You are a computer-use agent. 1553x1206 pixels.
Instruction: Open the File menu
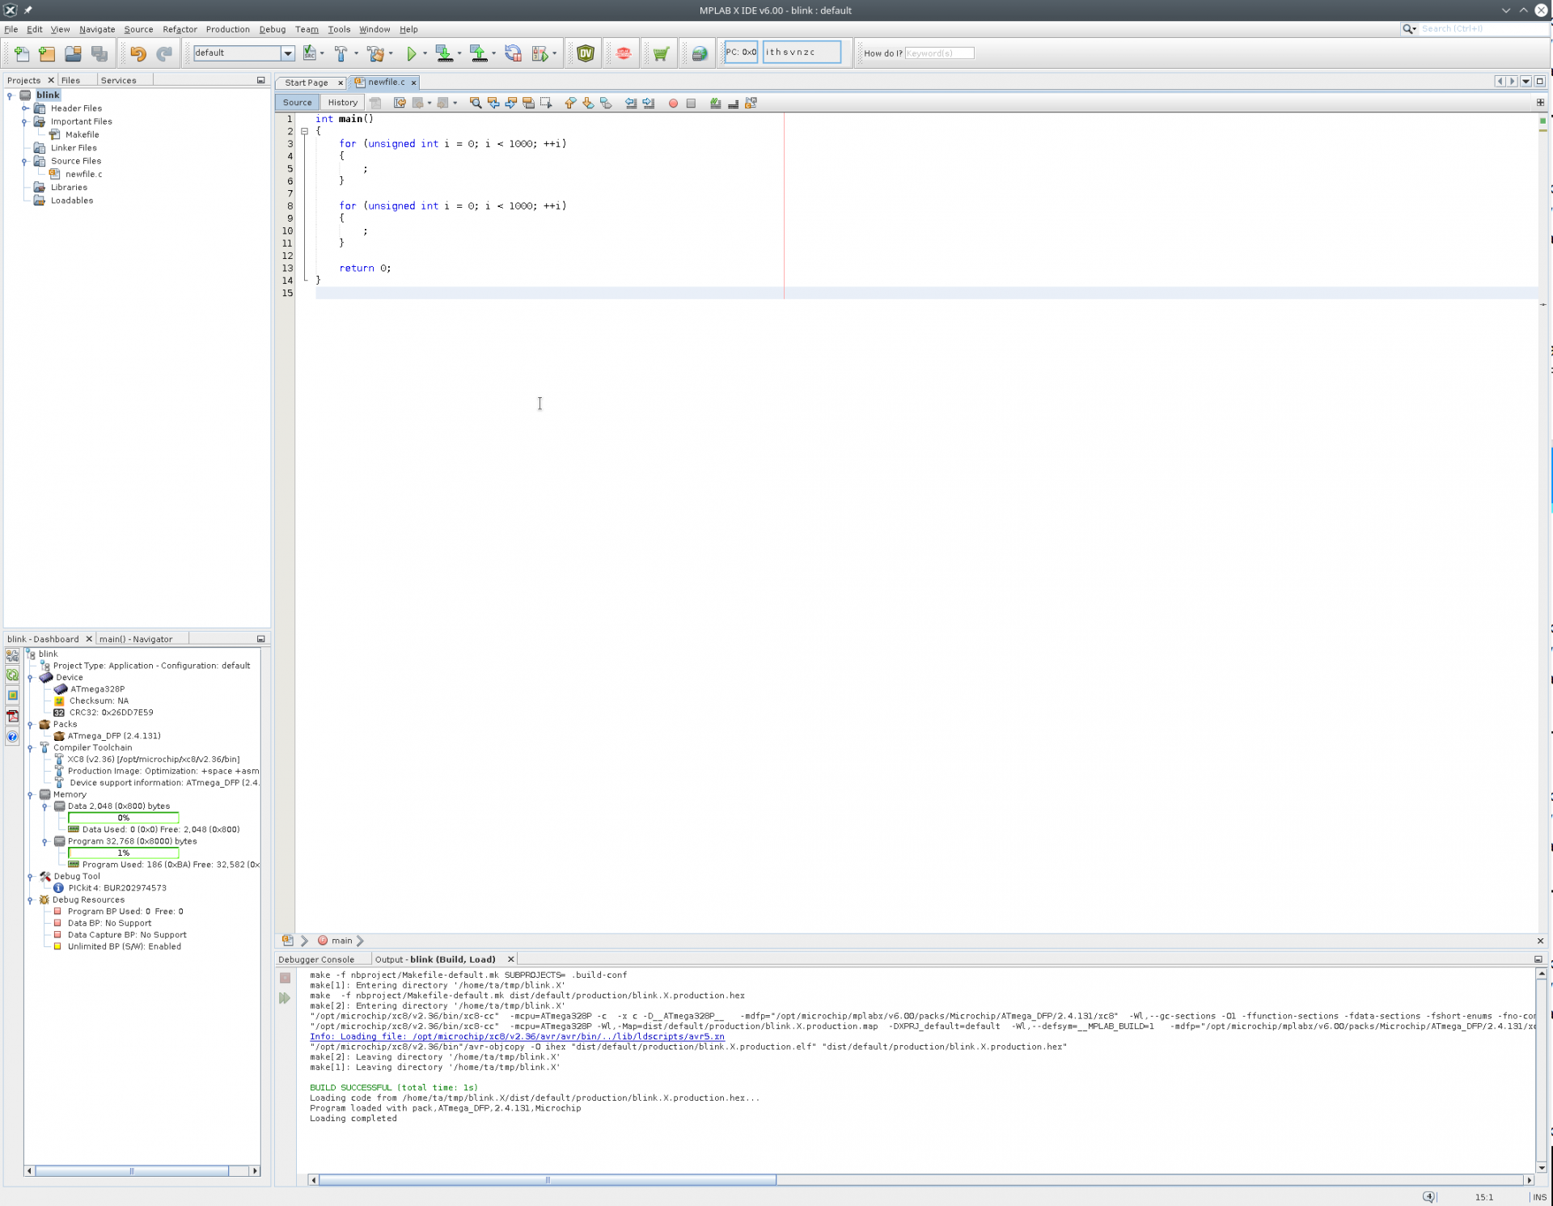pyautogui.click(x=11, y=29)
